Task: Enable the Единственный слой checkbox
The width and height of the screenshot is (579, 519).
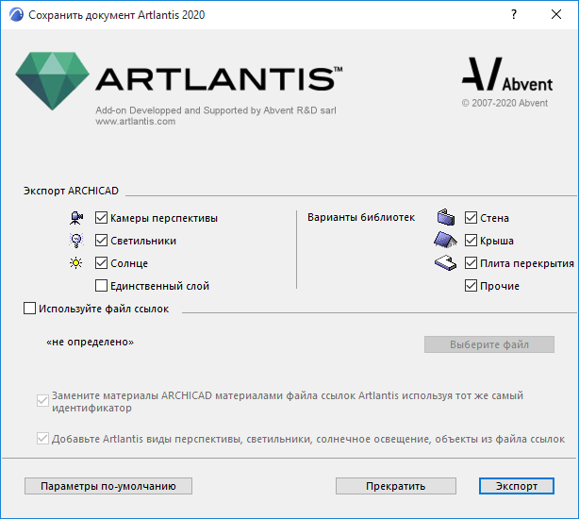Action: tap(101, 286)
